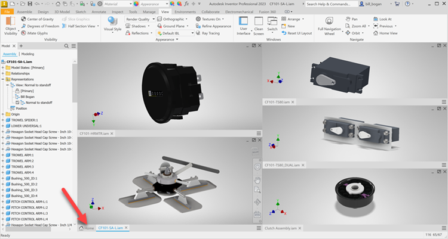Open the User Interface menu
This screenshot has height=239, width=448.
pyautogui.click(x=244, y=26)
